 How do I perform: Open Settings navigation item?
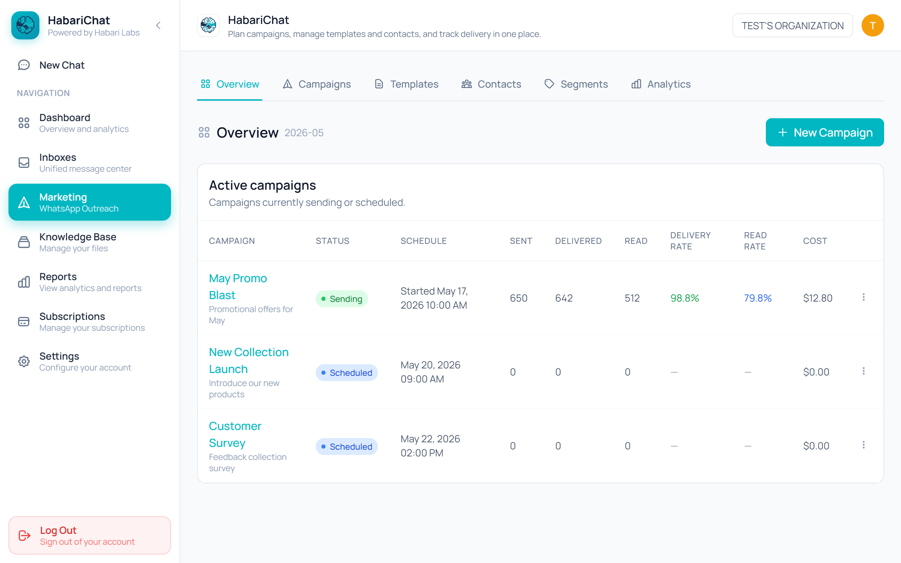click(89, 361)
